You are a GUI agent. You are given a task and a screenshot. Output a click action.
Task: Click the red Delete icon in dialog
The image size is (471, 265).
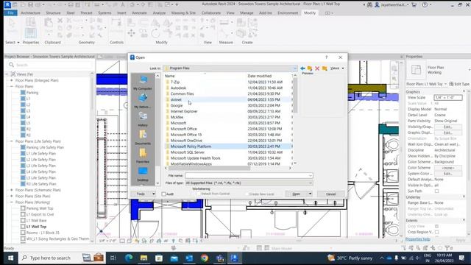(317, 68)
